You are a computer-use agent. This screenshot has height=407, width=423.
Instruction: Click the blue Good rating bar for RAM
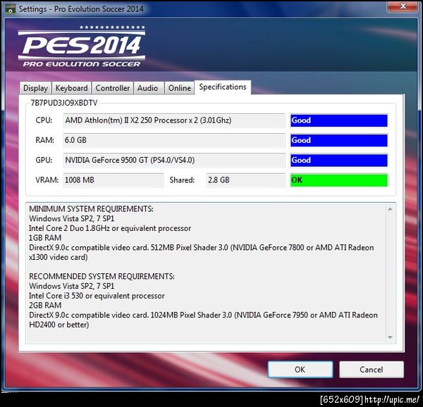339,140
